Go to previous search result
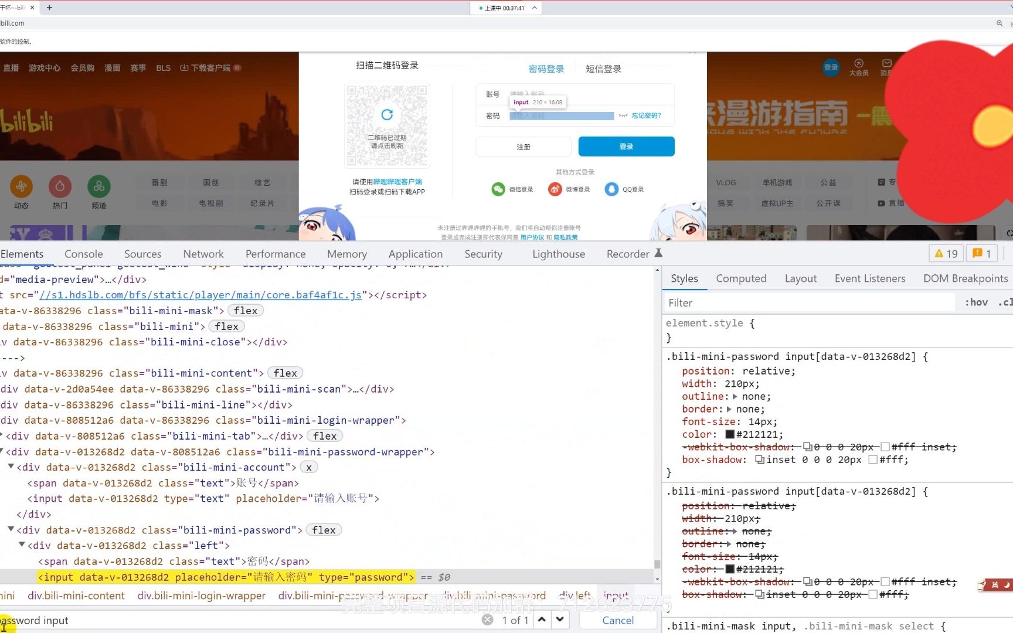1013x633 pixels. (542, 620)
